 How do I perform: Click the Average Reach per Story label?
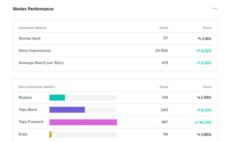coord(41,63)
